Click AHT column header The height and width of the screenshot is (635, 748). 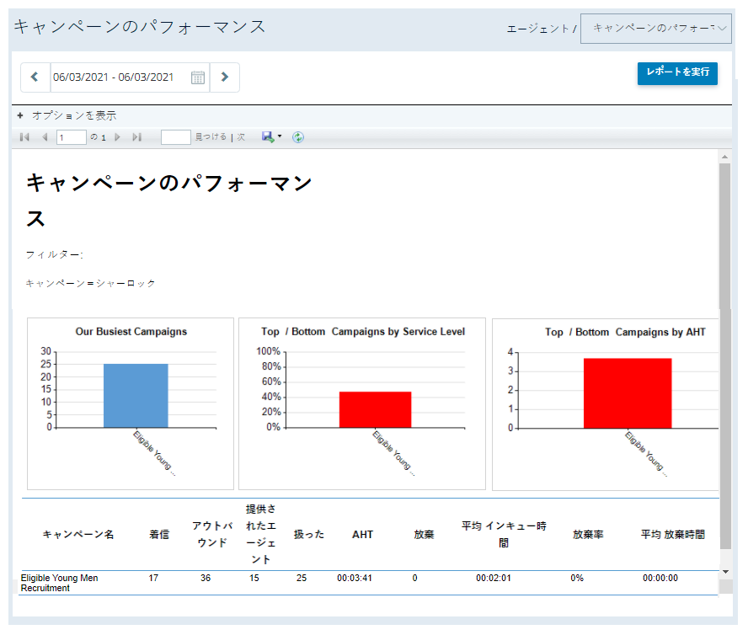362,534
